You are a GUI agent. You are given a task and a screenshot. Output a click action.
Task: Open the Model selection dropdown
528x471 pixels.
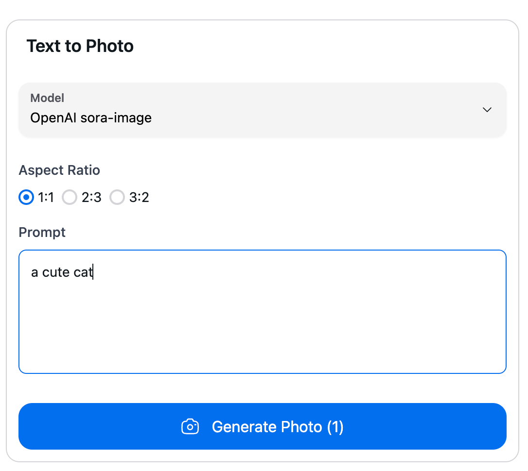(x=263, y=110)
